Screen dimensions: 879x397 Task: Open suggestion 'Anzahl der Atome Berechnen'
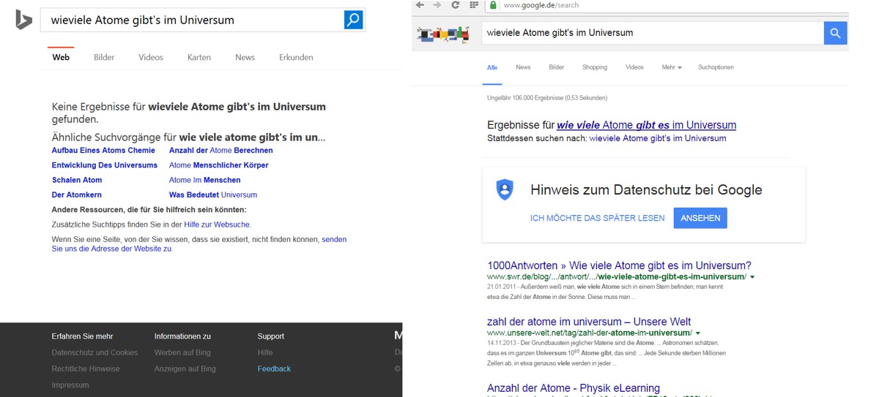220,150
